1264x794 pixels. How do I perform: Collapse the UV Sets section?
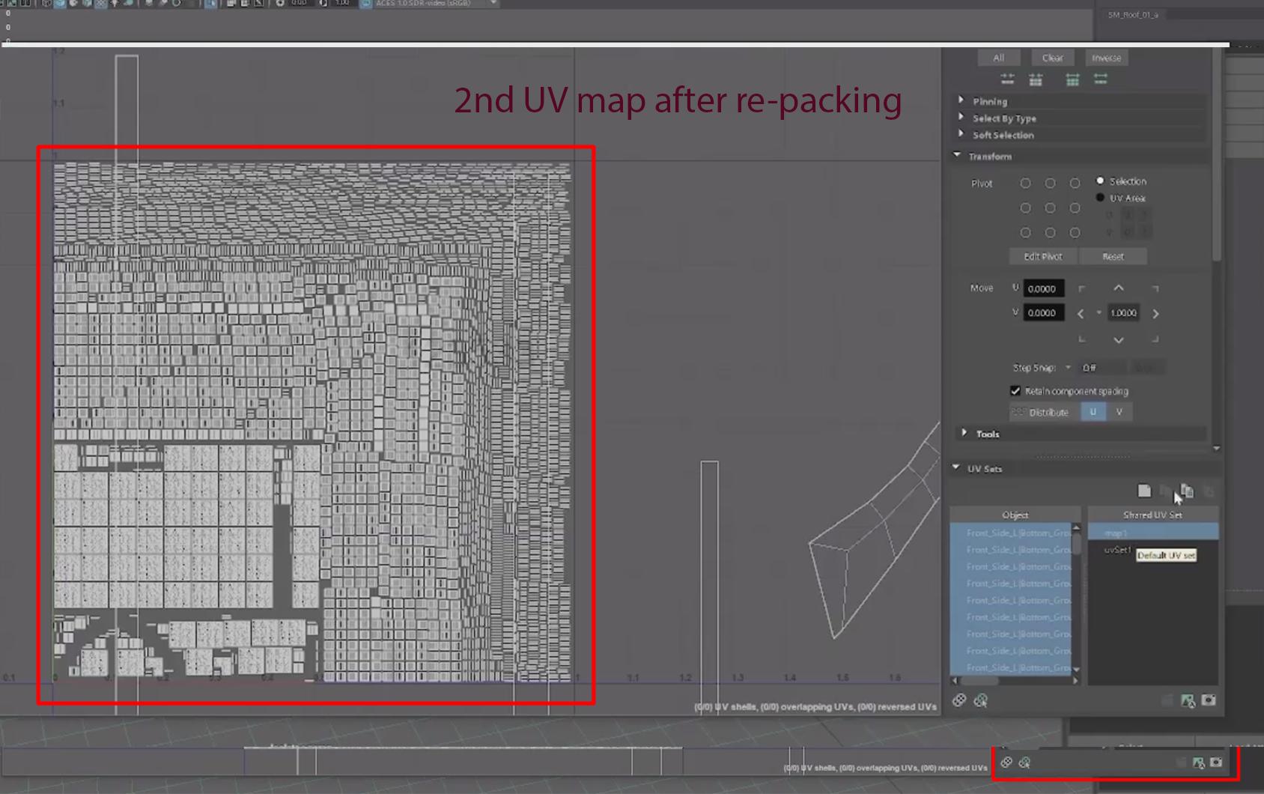click(956, 467)
